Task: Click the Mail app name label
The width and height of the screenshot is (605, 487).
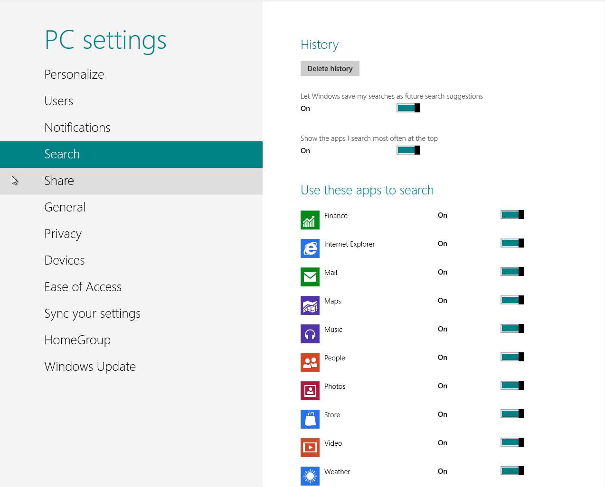Action: (331, 273)
